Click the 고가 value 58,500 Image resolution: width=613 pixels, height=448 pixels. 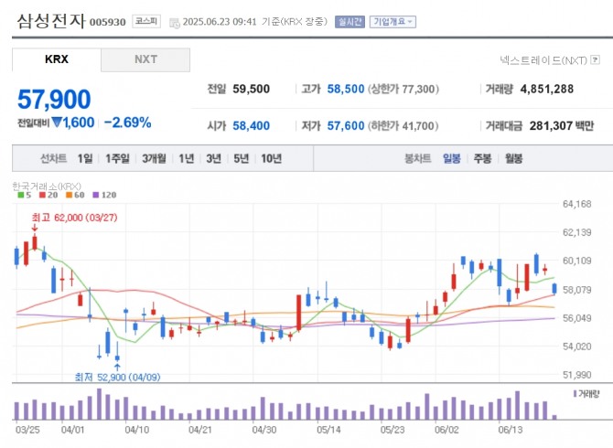(x=346, y=89)
